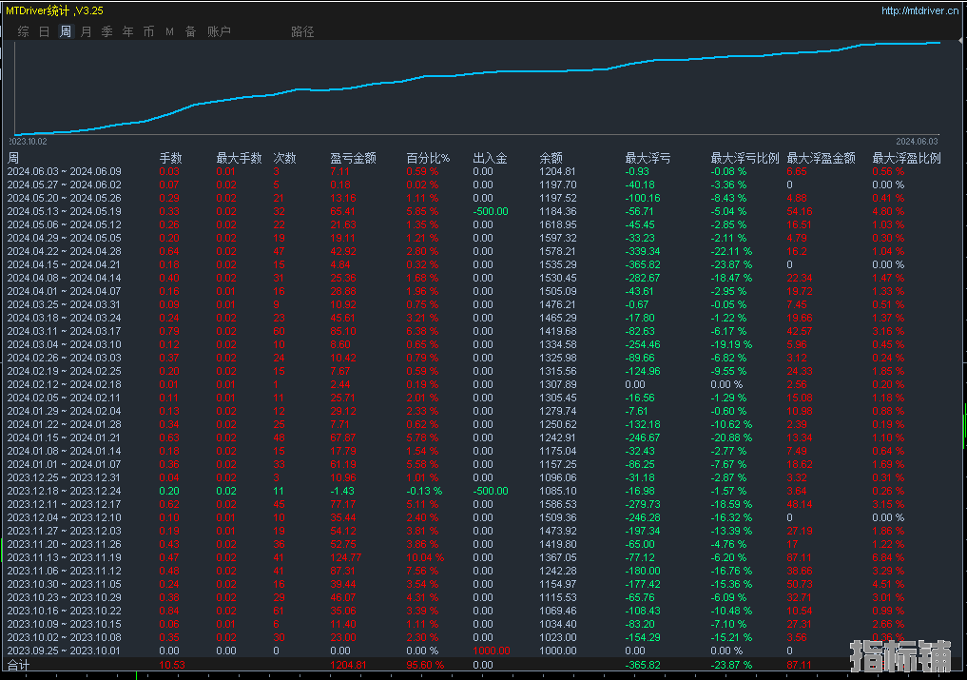Click the 盈亏金额 column header
The image size is (967, 680).
point(353,158)
